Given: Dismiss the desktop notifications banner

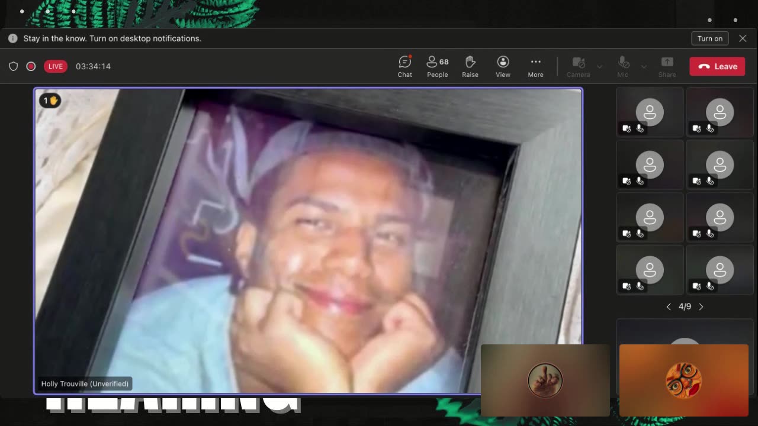Looking at the screenshot, I should tap(743, 38).
